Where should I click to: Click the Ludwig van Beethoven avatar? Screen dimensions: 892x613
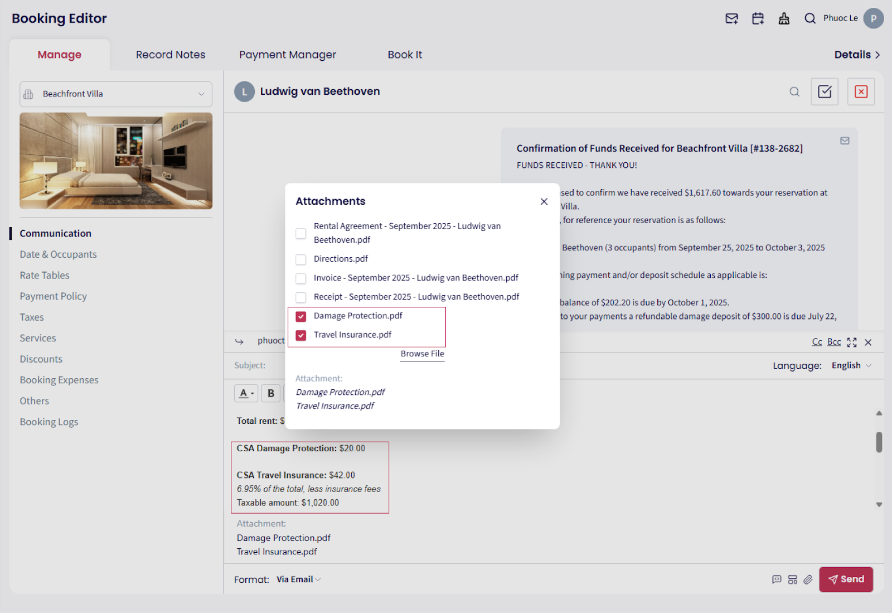pos(244,91)
